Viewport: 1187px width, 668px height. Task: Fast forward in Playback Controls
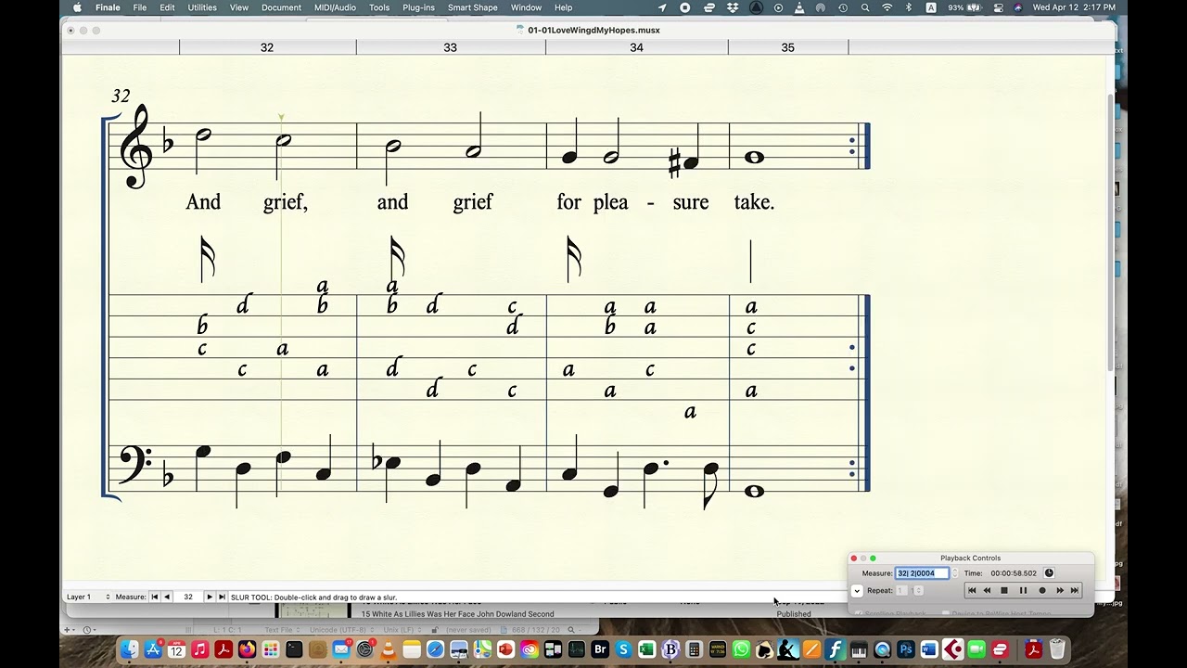pyautogui.click(x=1060, y=590)
